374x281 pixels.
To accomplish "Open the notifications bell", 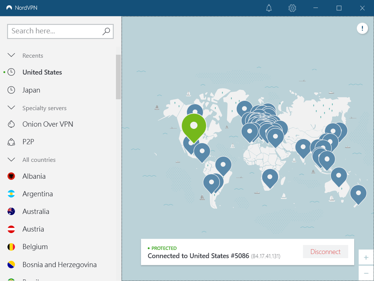I will tap(269, 8).
